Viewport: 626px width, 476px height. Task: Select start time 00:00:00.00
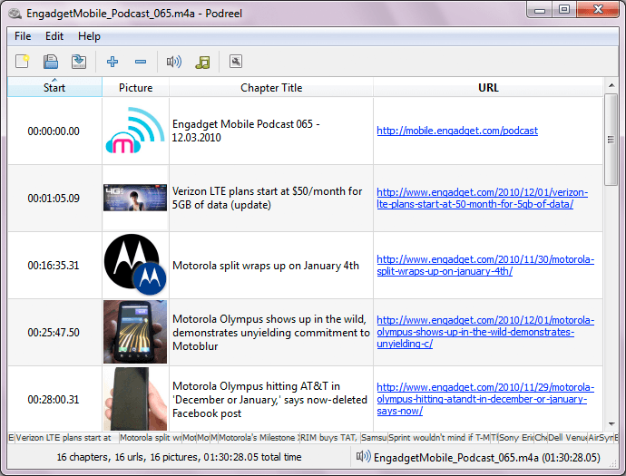pos(54,131)
